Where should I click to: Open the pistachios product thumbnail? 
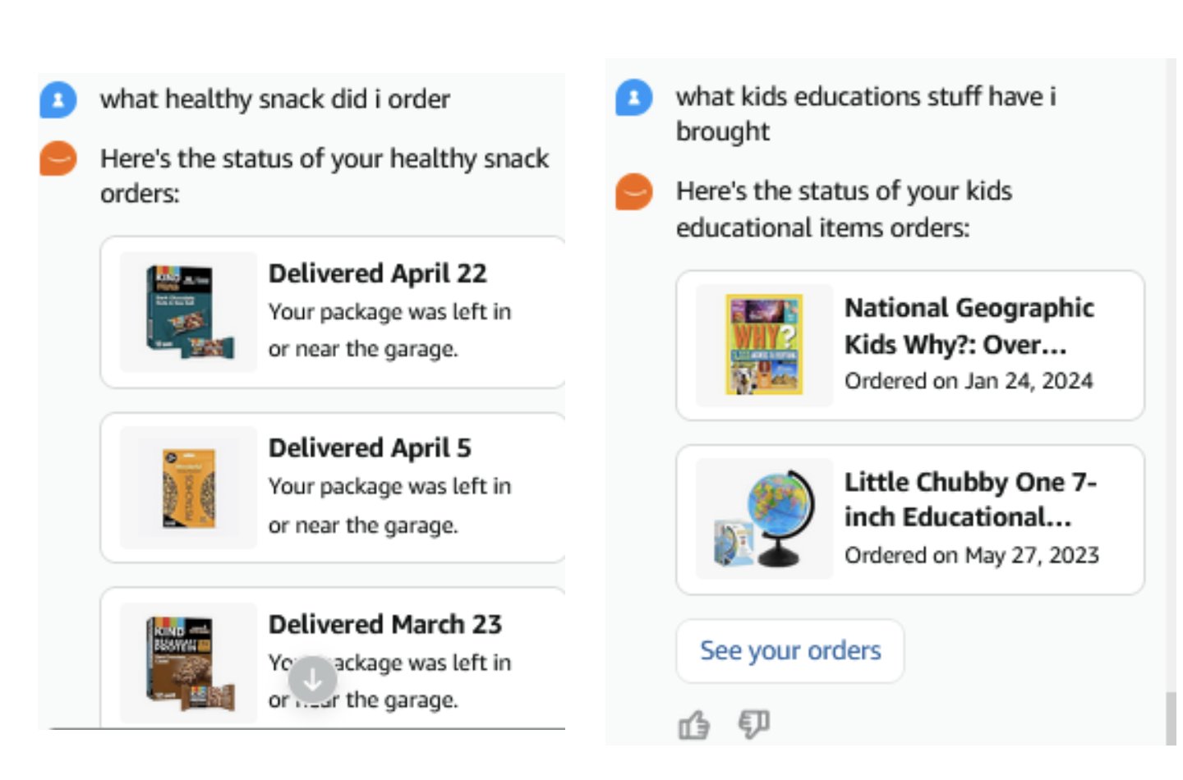(x=187, y=486)
